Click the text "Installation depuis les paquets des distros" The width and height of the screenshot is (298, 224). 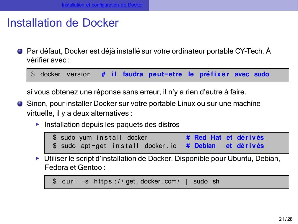[112, 125]
